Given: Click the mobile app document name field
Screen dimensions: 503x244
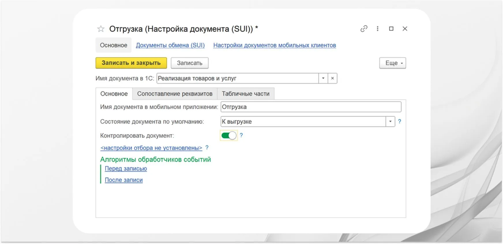Looking at the screenshot, I should pyautogui.click(x=311, y=107).
